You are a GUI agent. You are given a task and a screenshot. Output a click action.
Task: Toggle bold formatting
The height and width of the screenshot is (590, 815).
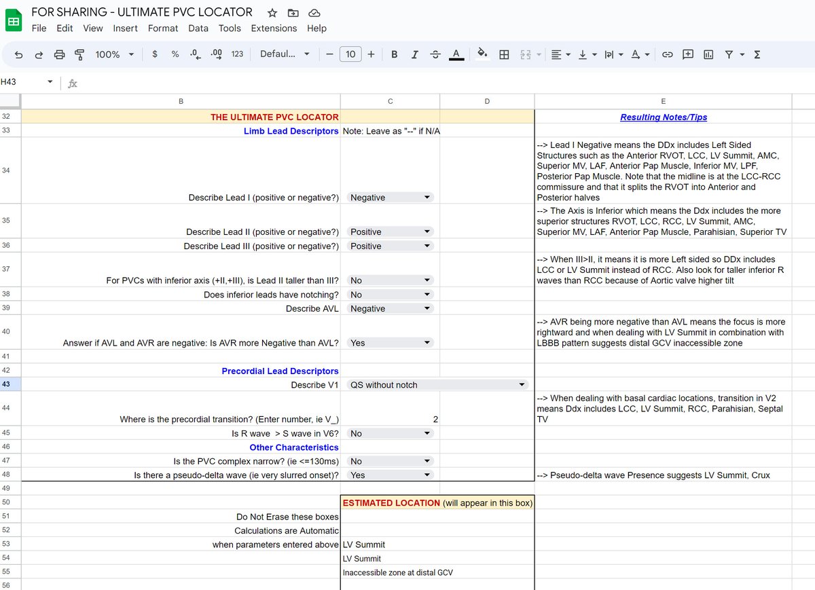[394, 54]
